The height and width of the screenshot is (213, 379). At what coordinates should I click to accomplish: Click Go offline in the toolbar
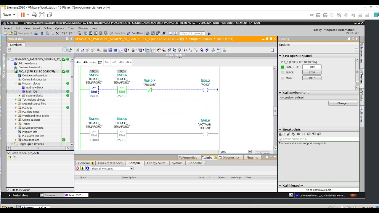click(135, 33)
